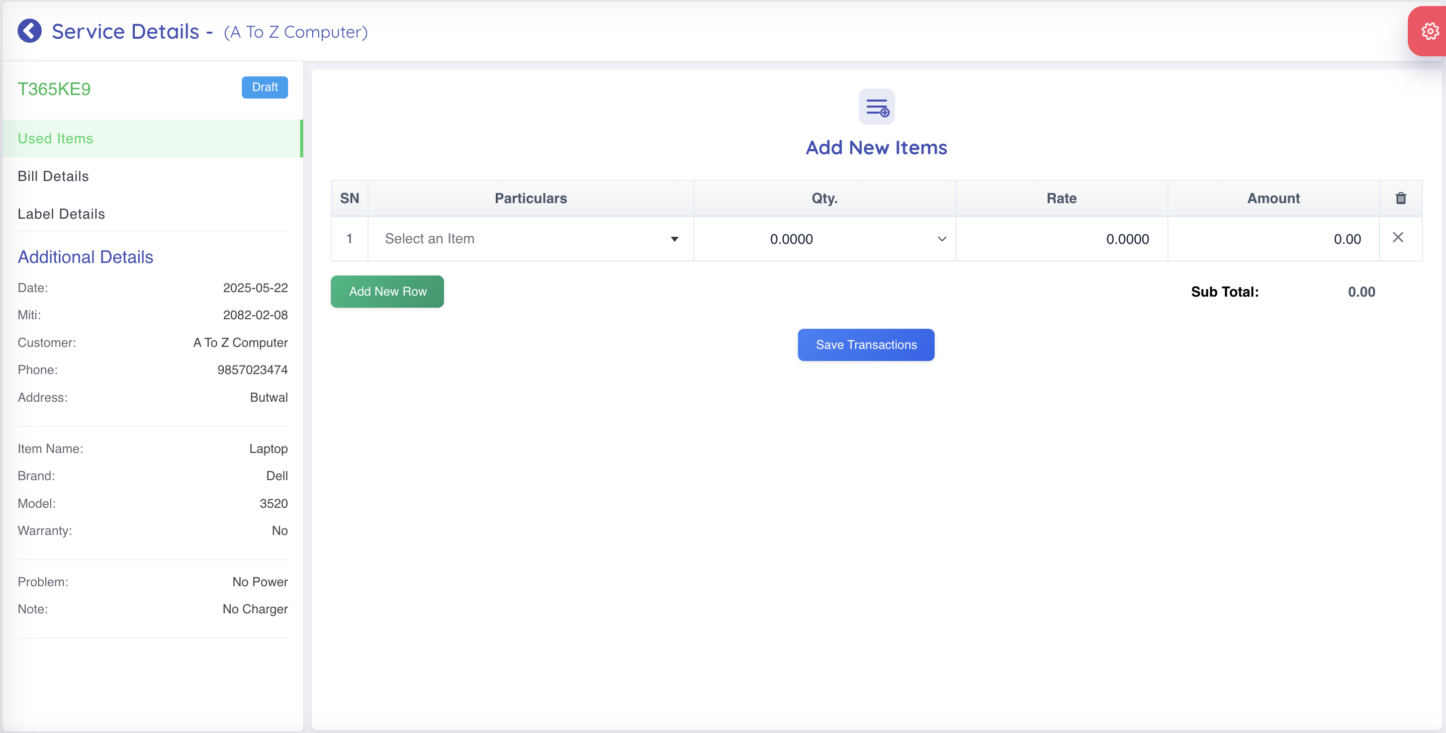Viewport: 1446px width, 733px height.
Task: Click the Additional Details heading
Action: point(85,257)
